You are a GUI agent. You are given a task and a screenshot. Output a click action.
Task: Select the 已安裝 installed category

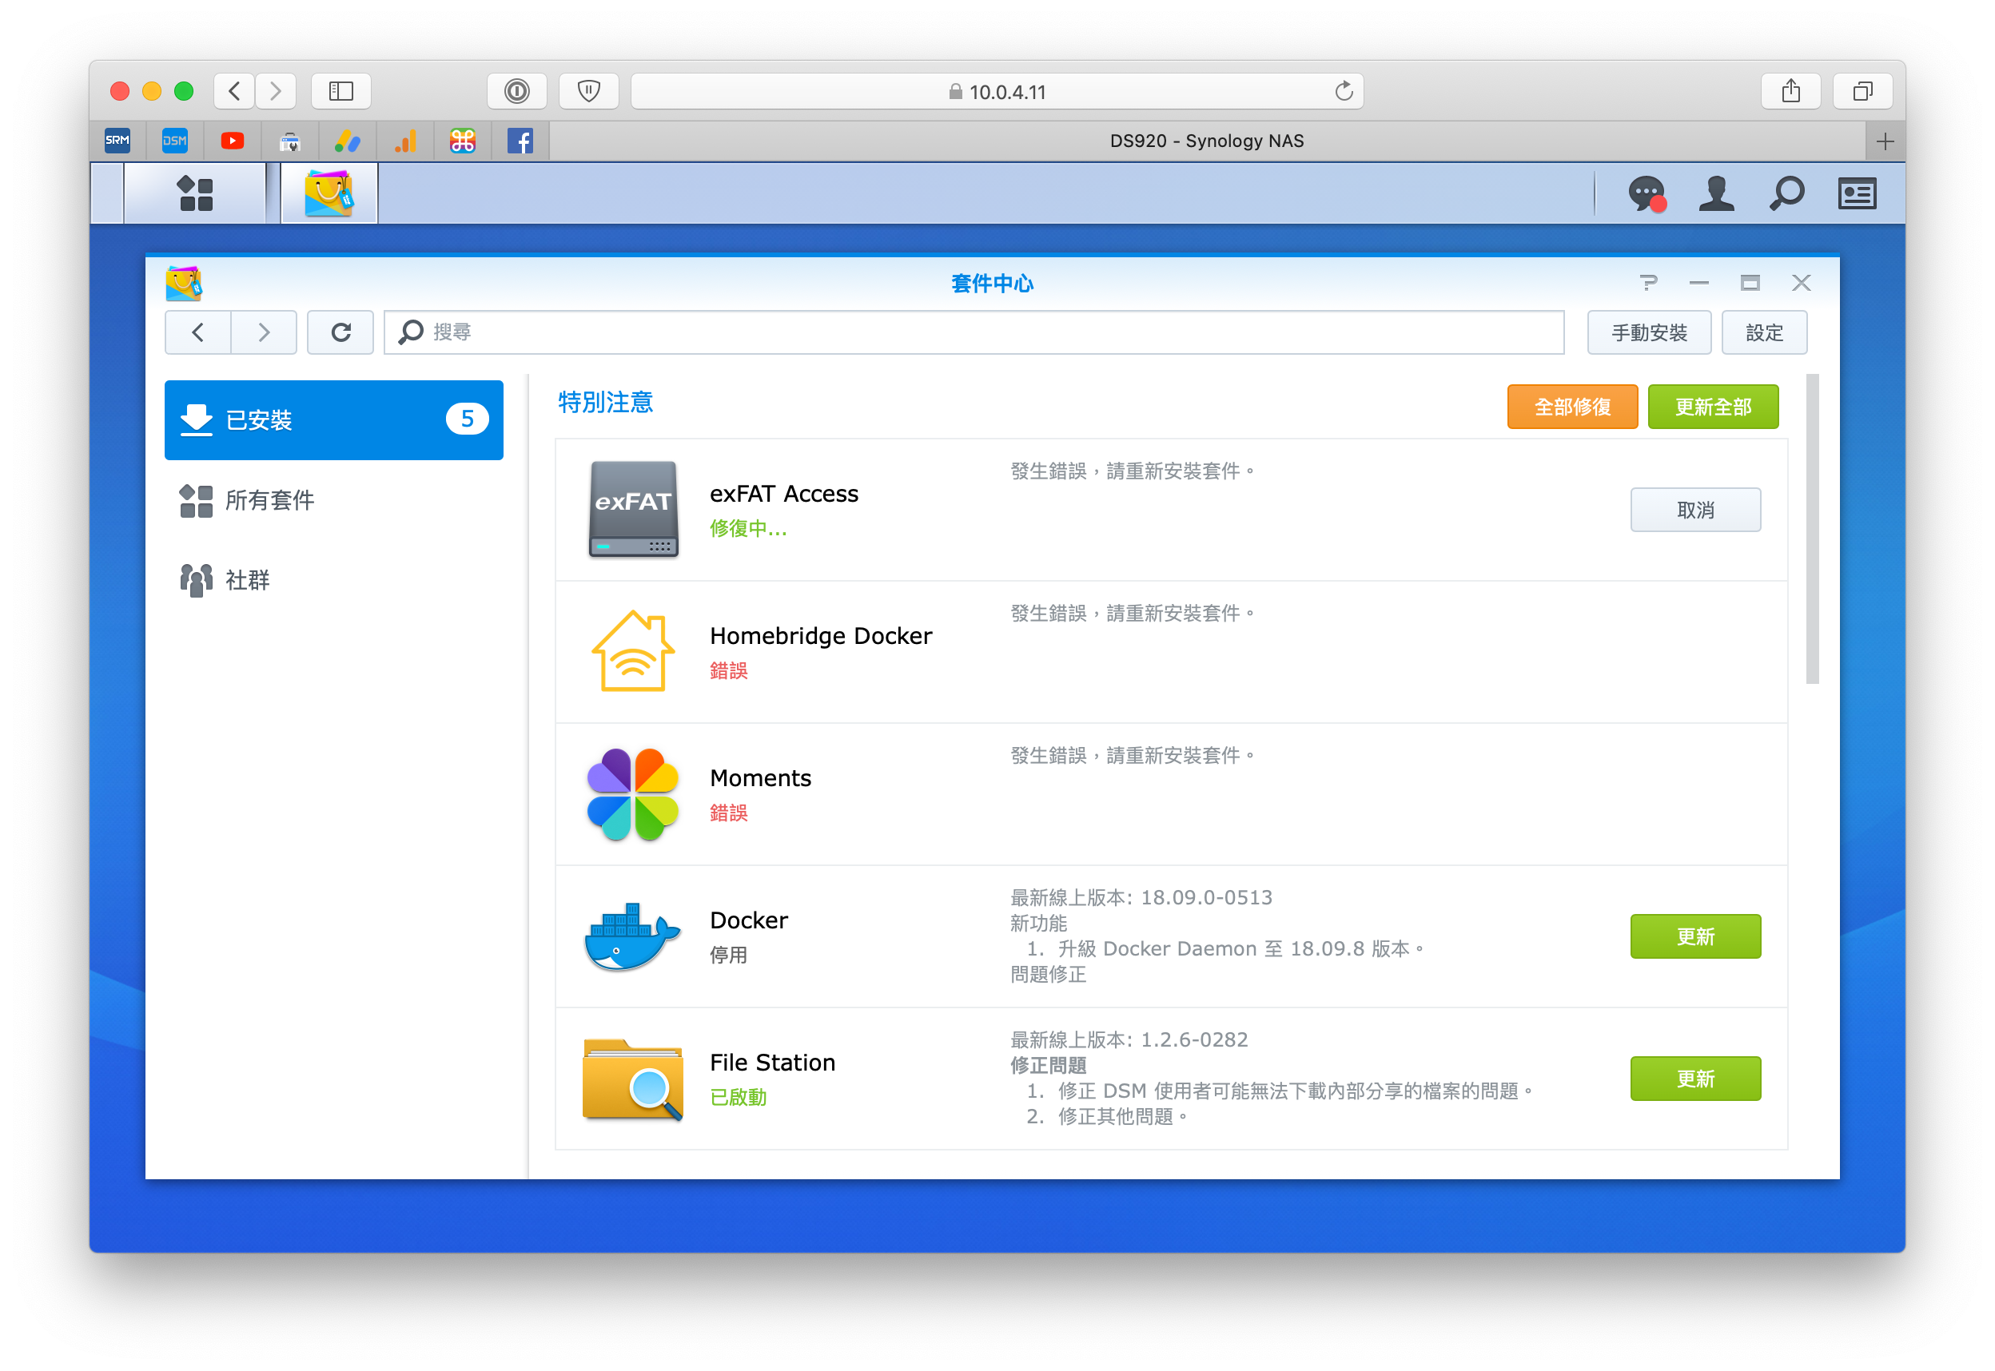(333, 420)
